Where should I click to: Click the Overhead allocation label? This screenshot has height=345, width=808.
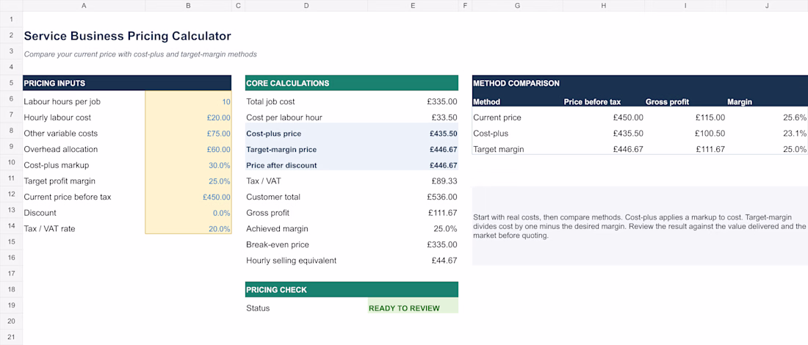click(60, 149)
